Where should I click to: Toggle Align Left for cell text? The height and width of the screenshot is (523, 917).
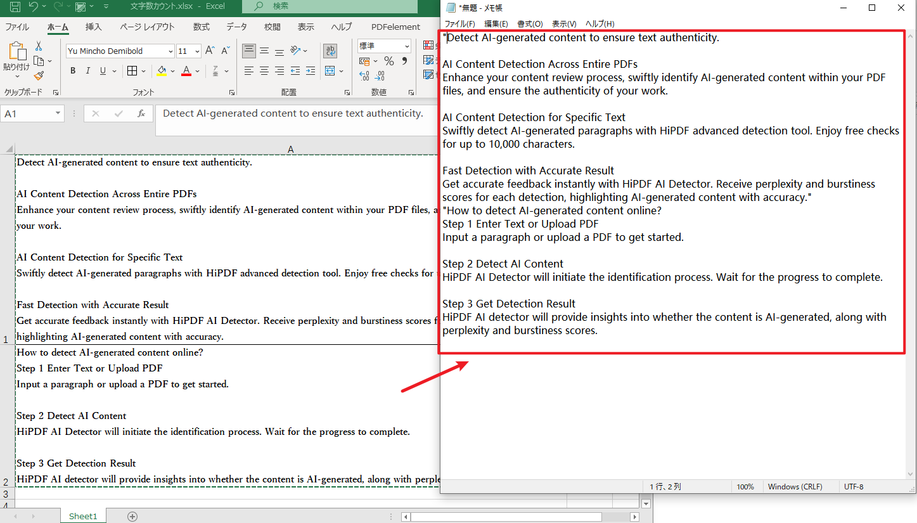pyautogui.click(x=249, y=71)
